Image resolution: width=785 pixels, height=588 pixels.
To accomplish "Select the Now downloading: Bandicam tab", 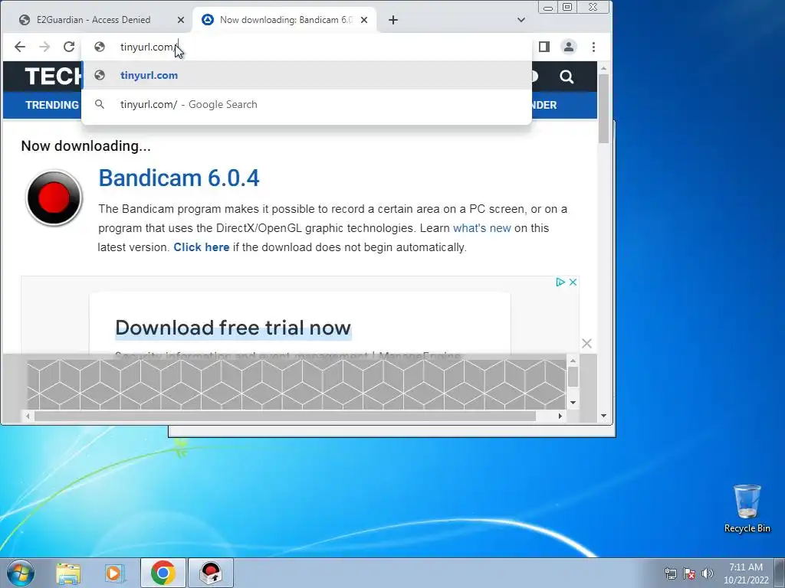I will [x=285, y=20].
